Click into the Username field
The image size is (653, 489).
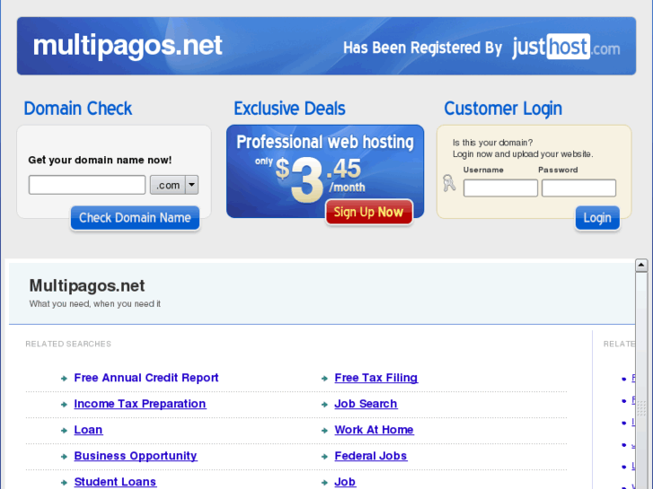pos(500,188)
